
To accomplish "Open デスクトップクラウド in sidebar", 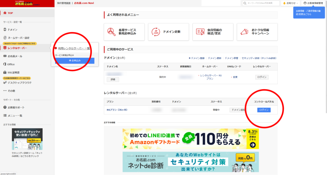I will (x=19, y=83).
